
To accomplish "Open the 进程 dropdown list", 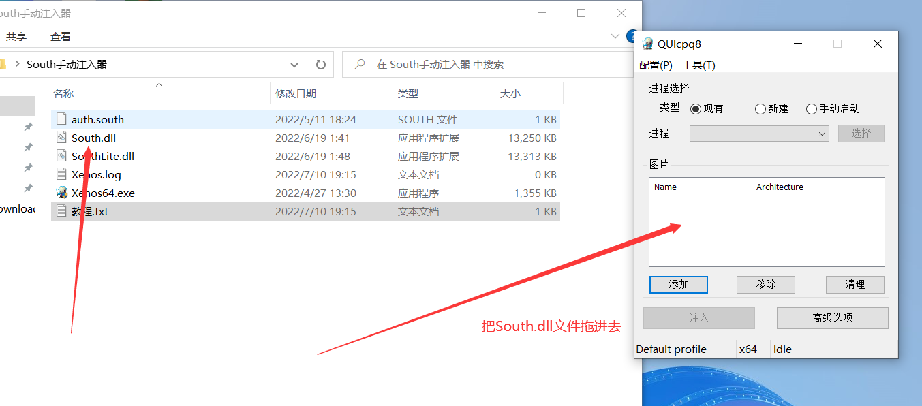I will (759, 134).
